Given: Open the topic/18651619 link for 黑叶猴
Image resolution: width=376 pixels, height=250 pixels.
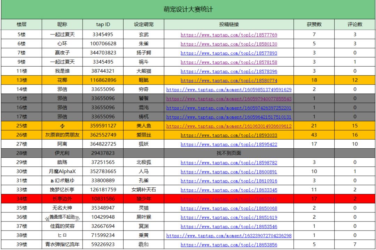Looking at the screenshot, I should click(x=229, y=217).
